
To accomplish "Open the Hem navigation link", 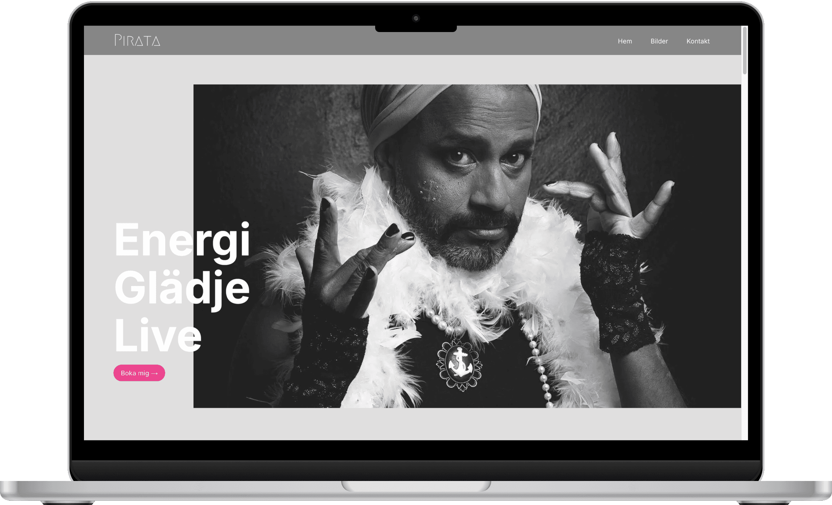I will click(625, 41).
